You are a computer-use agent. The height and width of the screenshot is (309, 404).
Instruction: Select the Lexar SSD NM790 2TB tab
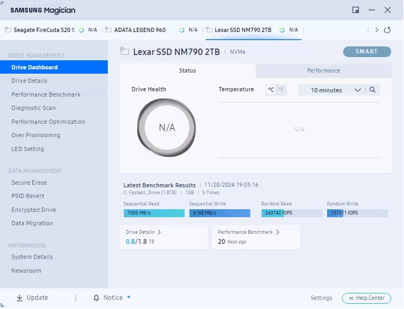(x=254, y=30)
